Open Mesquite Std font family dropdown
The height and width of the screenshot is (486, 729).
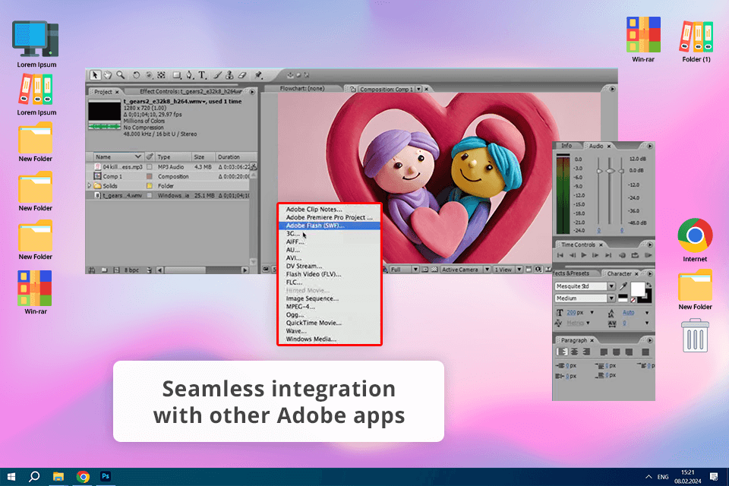click(x=611, y=286)
